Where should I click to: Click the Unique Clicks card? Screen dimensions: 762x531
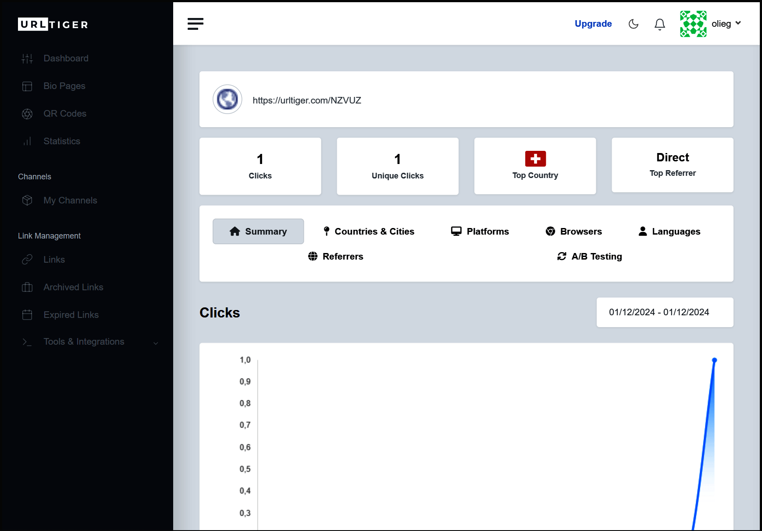tap(398, 166)
